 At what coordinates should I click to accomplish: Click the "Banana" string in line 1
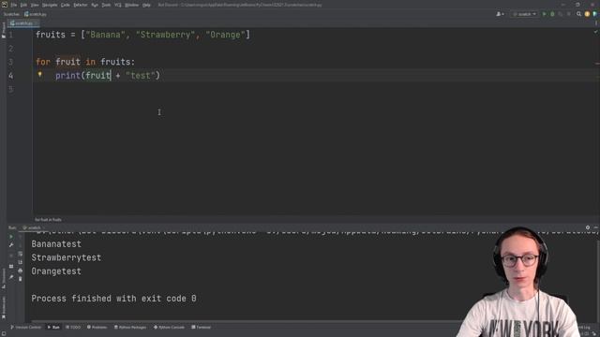click(105, 35)
